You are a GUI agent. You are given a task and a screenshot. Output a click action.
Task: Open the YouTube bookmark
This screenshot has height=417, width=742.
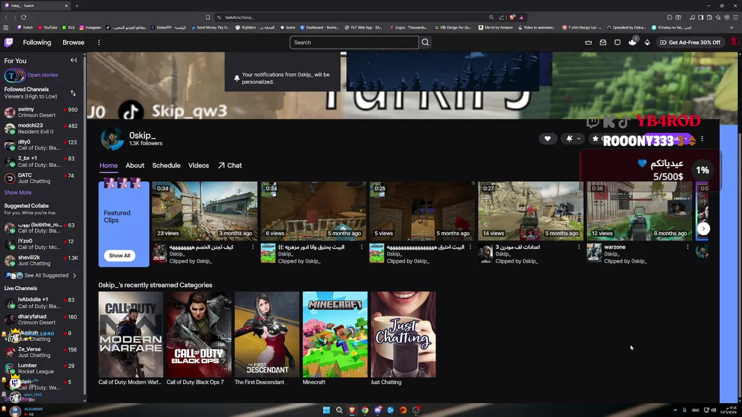click(x=47, y=27)
